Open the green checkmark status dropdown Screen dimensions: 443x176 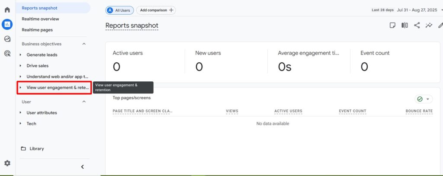coord(423,99)
